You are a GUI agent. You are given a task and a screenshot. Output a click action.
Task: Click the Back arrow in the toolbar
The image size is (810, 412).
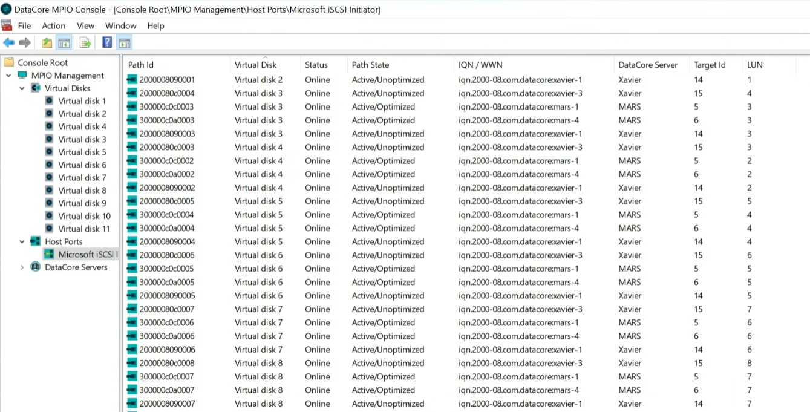[x=8, y=42]
